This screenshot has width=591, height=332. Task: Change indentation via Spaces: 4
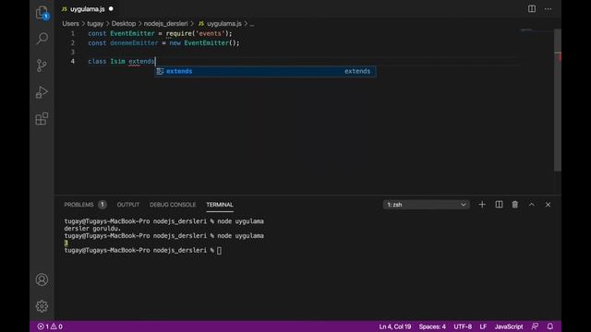(432, 326)
